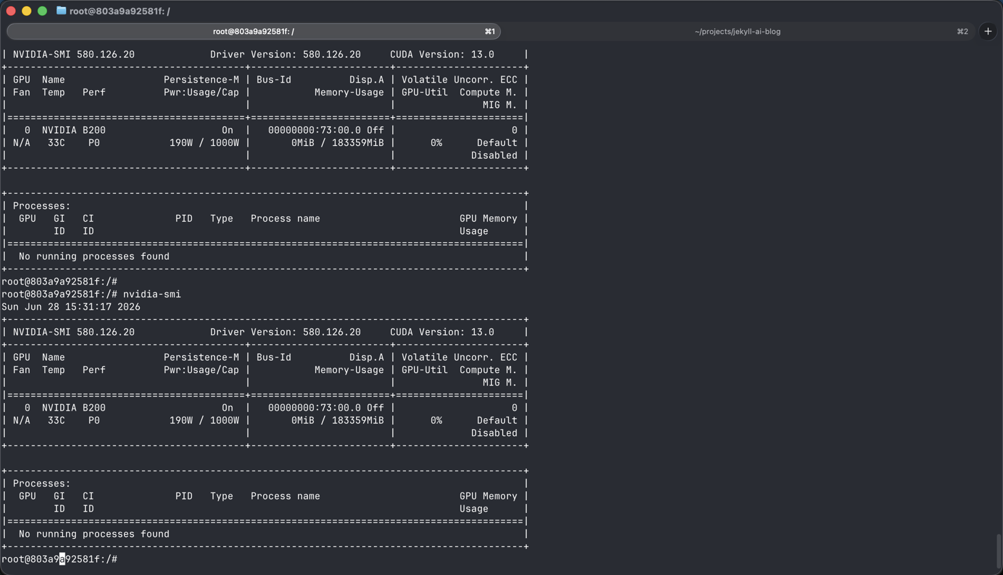The image size is (1003, 575).
Task: Switch to the root@803a9a92581f tab
Action: [x=254, y=31]
